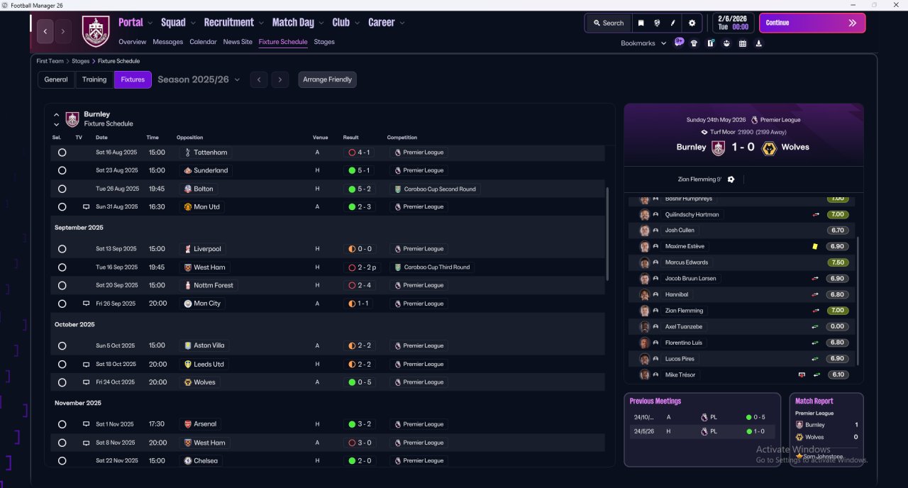The height and width of the screenshot is (488, 908).
Task: Switch to the Stages tab
Action: pos(324,42)
